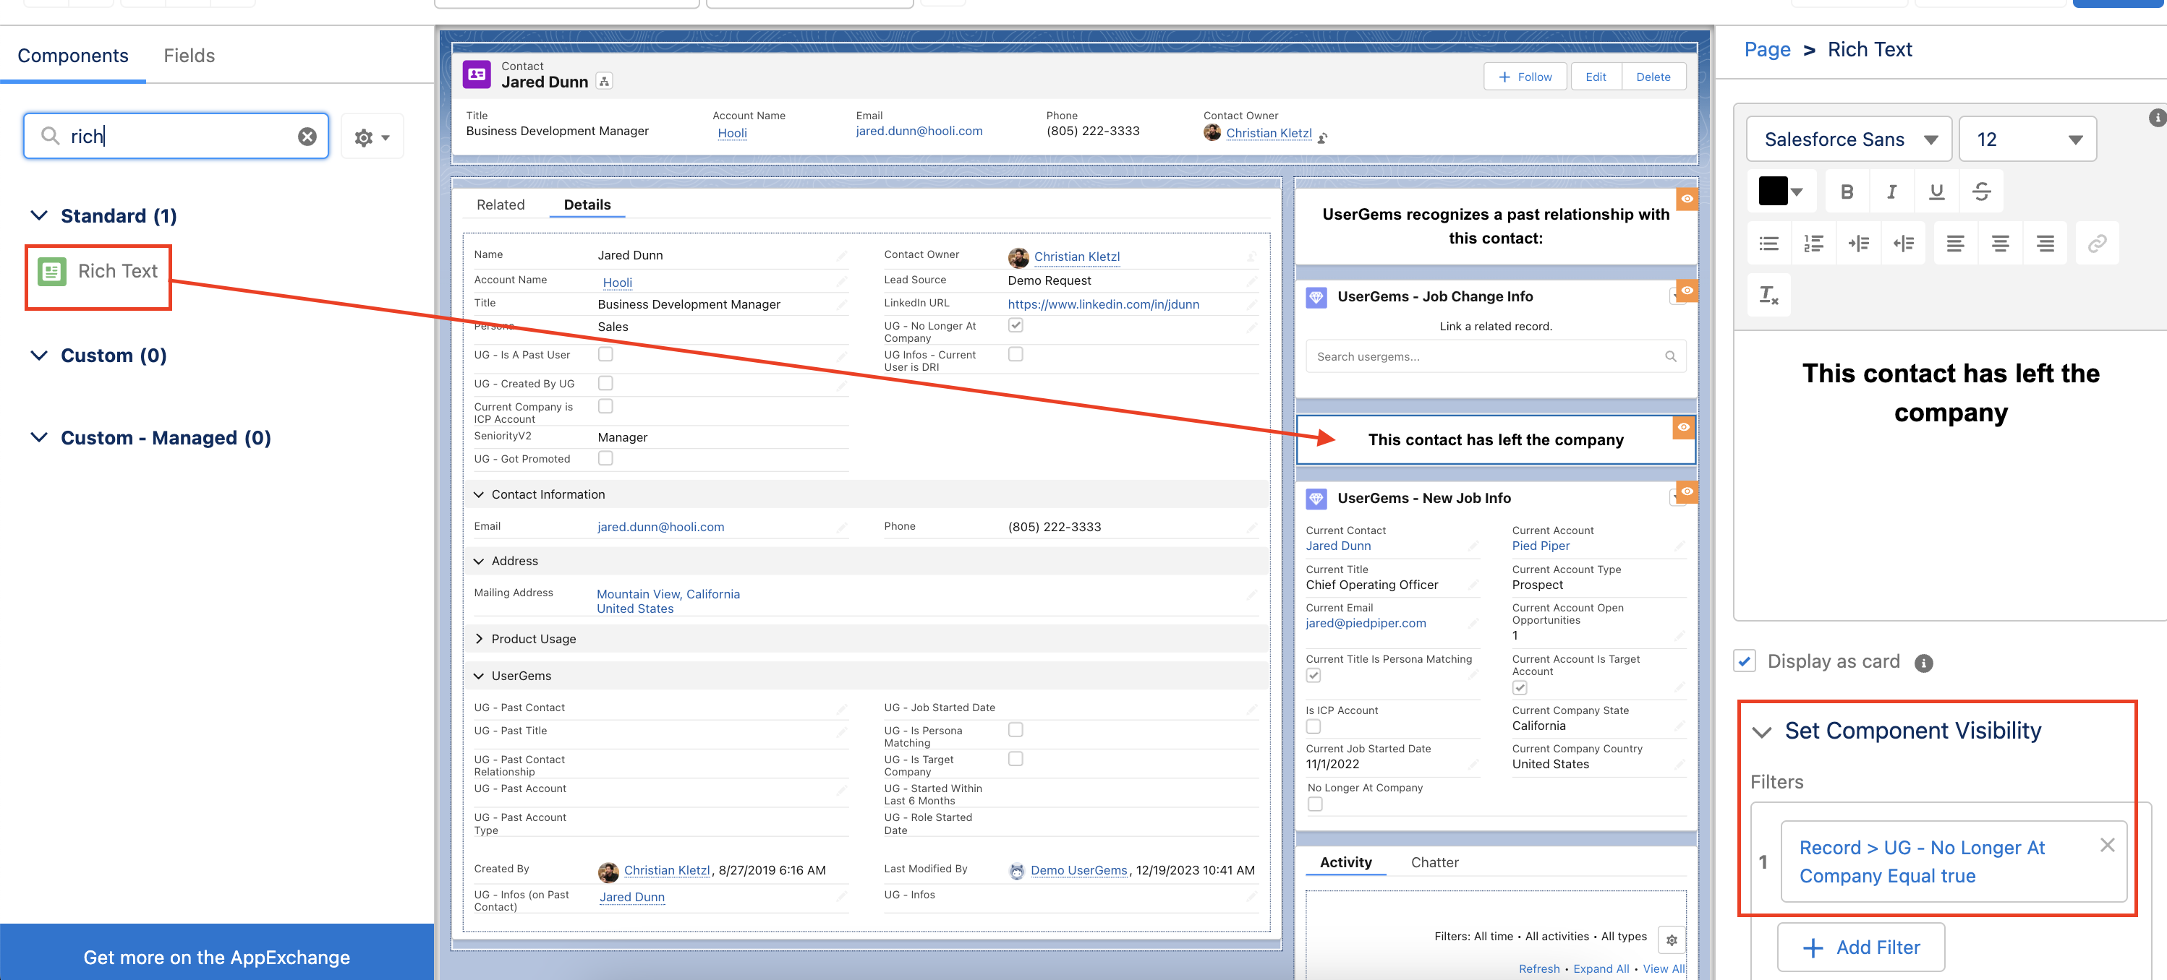The image size is (2167, 980).
Task: Open the Related tab
Action: 501,205
